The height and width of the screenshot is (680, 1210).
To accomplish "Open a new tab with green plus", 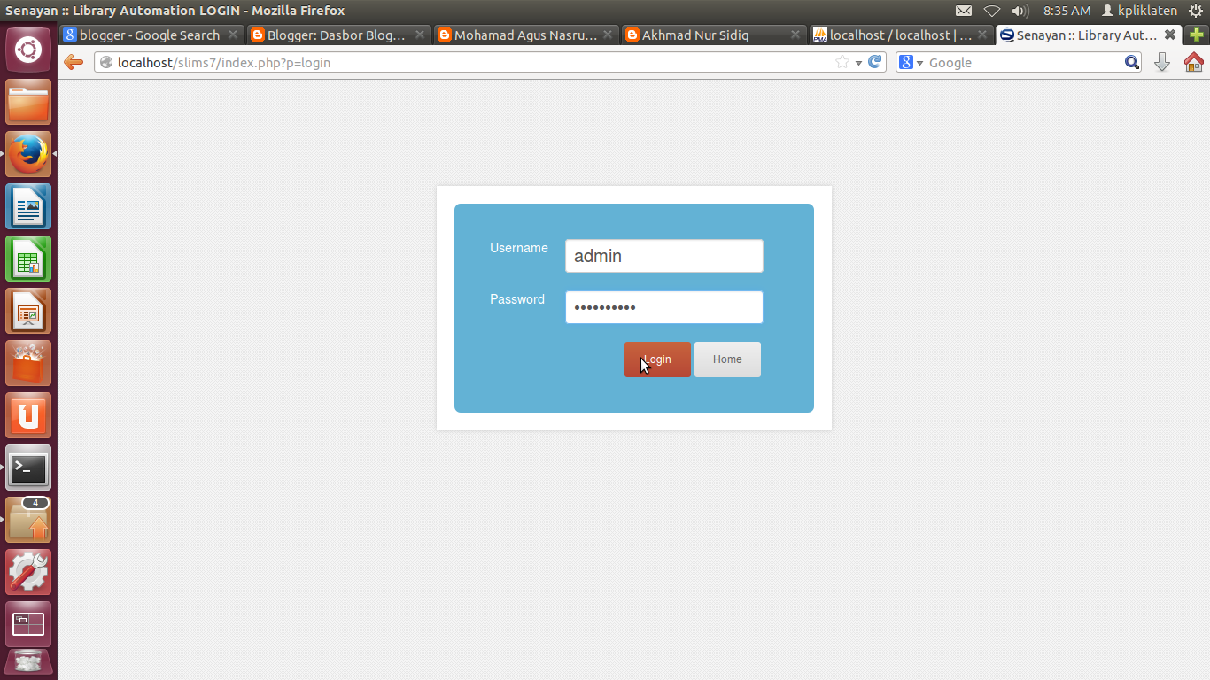I will pyautogui.click(x=1197, y=35).
